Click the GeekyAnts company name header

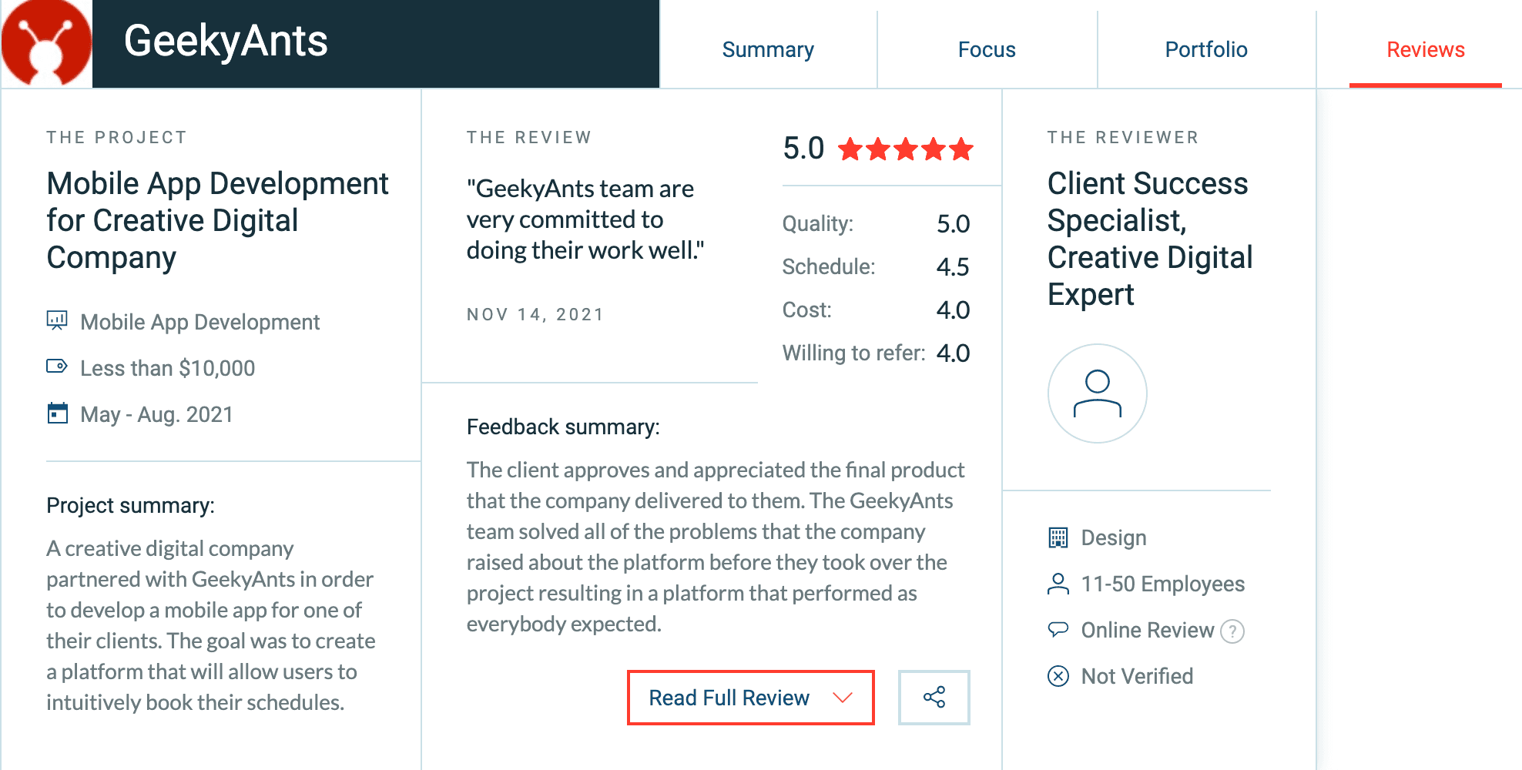[226, 42]
